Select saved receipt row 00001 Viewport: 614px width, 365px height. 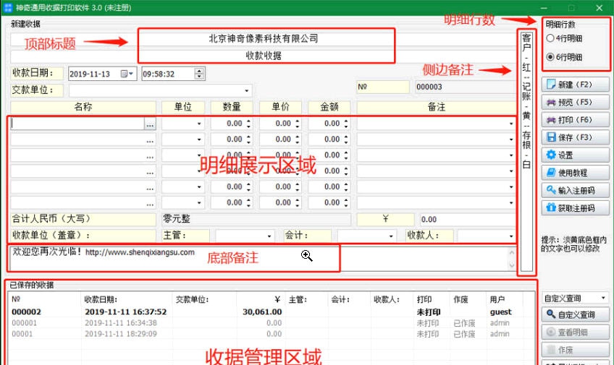point(271,334)
